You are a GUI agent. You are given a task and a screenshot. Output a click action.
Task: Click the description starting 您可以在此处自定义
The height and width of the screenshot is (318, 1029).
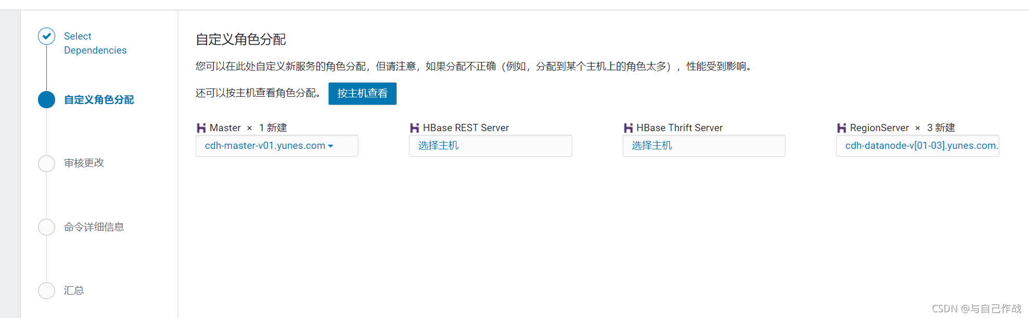(x=475, y=67)
